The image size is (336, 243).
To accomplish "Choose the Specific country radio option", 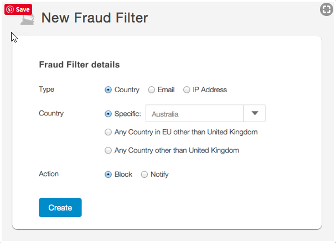I will click(x=108, y=114).
